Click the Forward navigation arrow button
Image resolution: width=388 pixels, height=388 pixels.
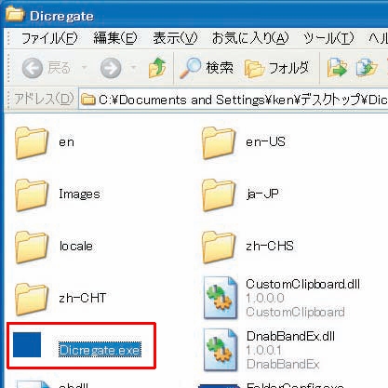click(111, 68)
